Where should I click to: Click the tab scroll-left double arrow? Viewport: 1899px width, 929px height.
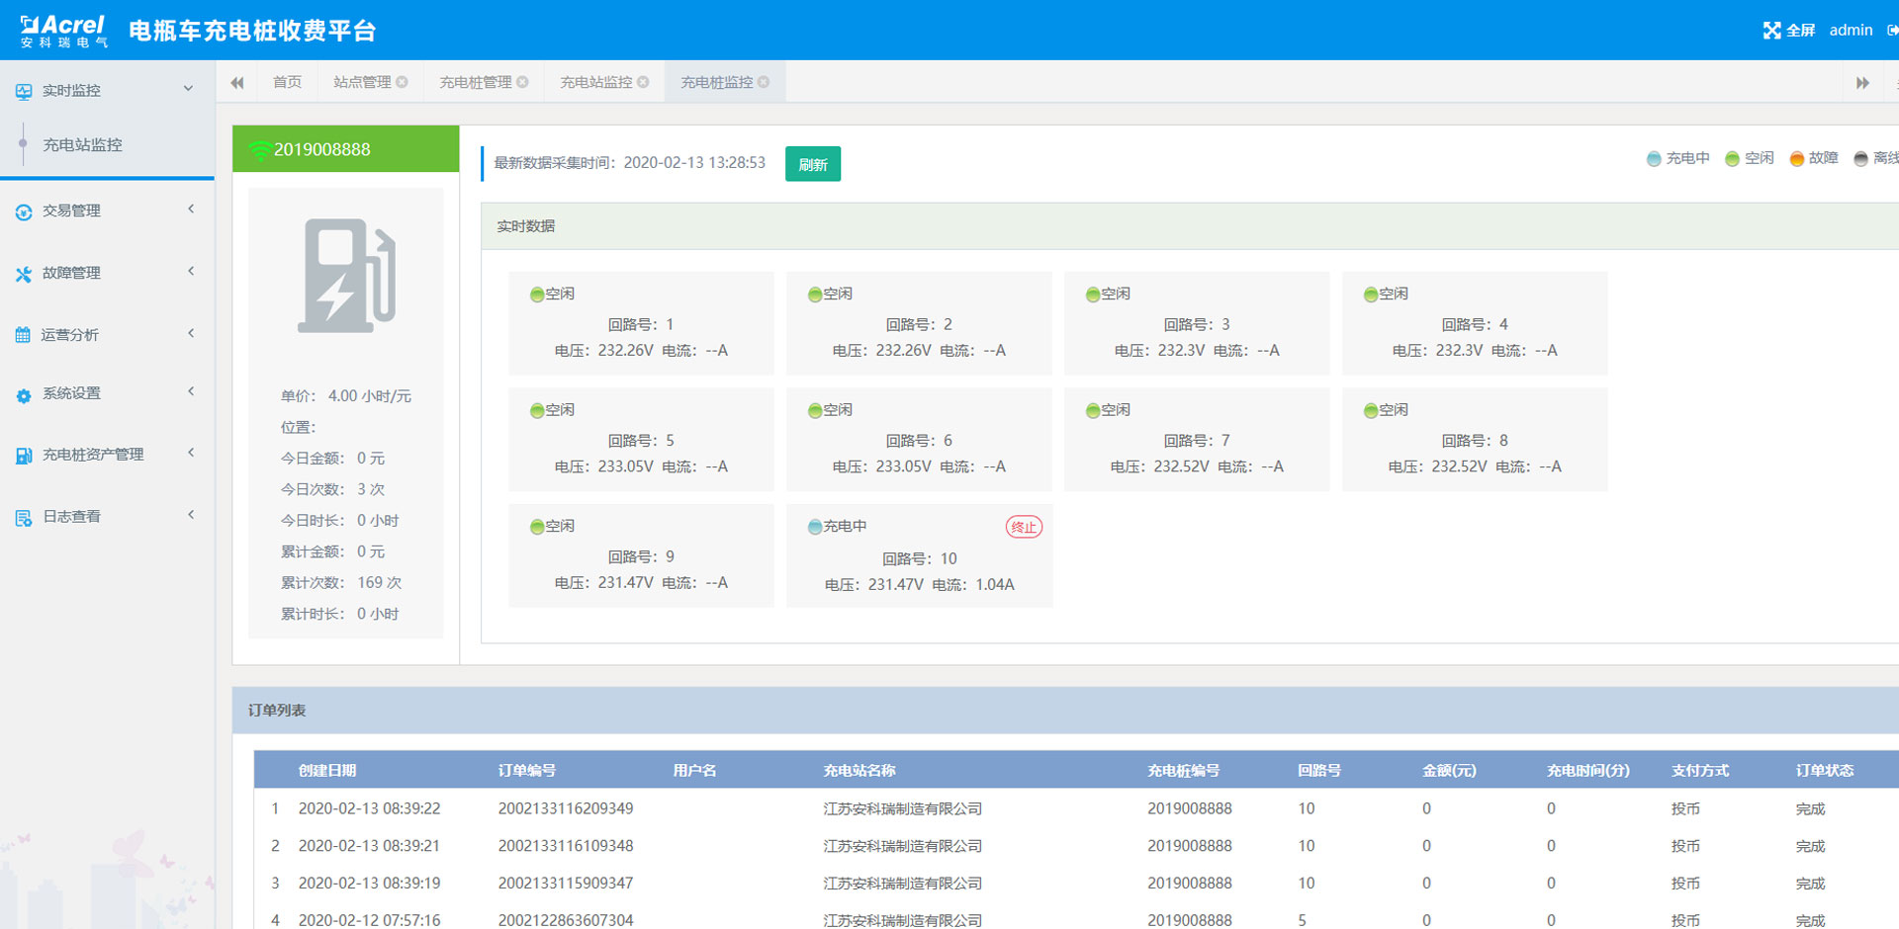(x=237, y=83)
